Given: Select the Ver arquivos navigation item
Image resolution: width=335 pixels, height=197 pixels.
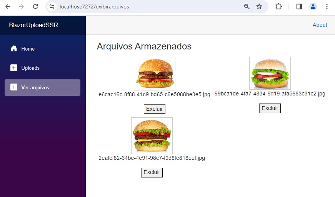Looking at the screenshot, I should (x=43, y=87).
